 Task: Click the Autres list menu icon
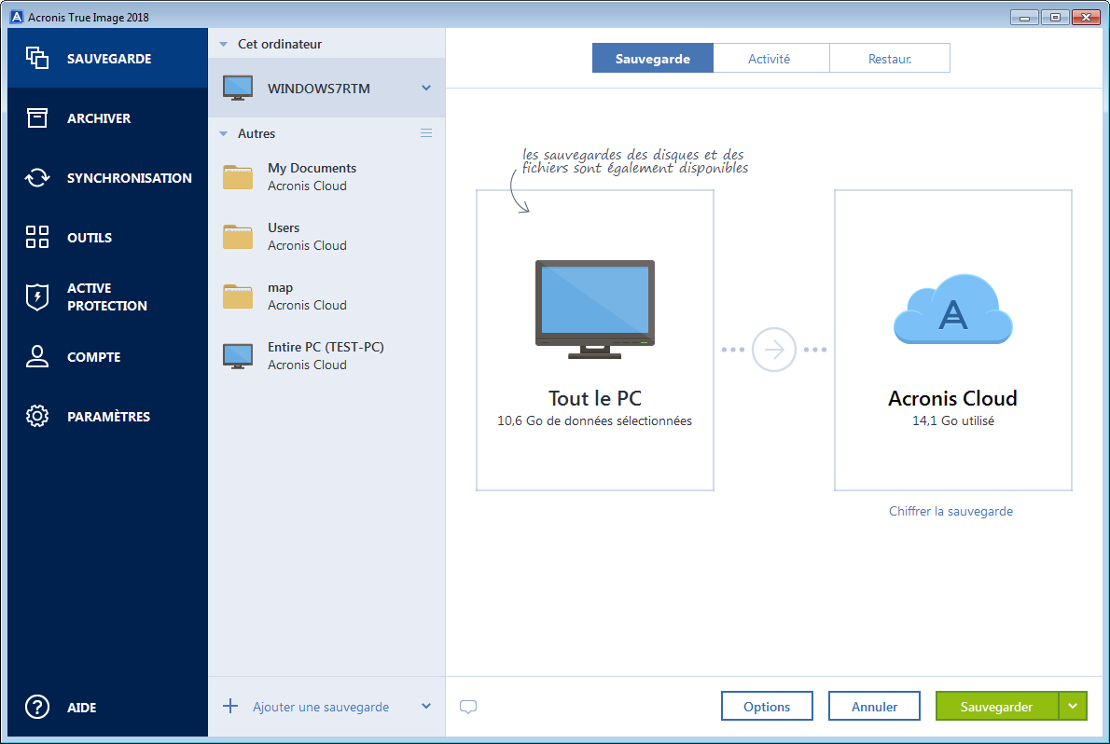click(x=426, y=133)
